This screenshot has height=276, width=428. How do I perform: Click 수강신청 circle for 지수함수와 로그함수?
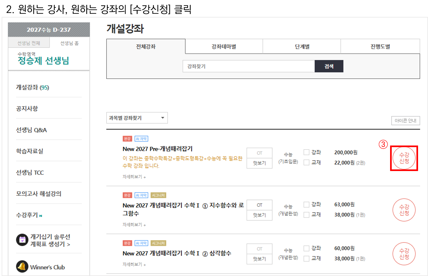pyautogui.click(x=404, y=210)
